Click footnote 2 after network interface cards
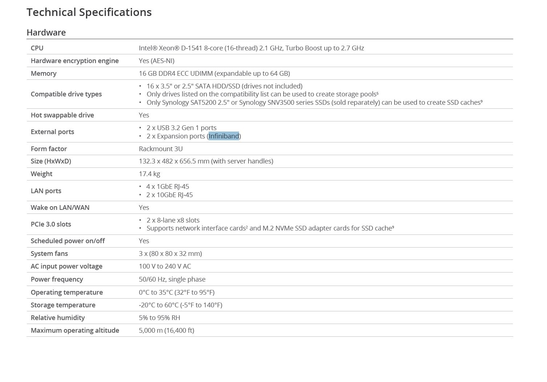The image size is (547, 382). click(x=247, y=227)
